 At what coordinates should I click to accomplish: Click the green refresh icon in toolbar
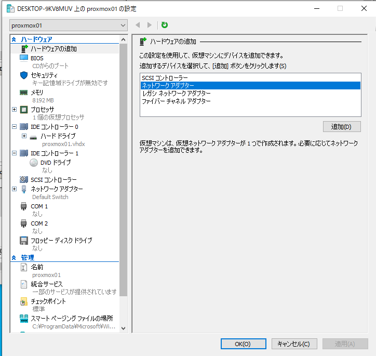(165, 25)
